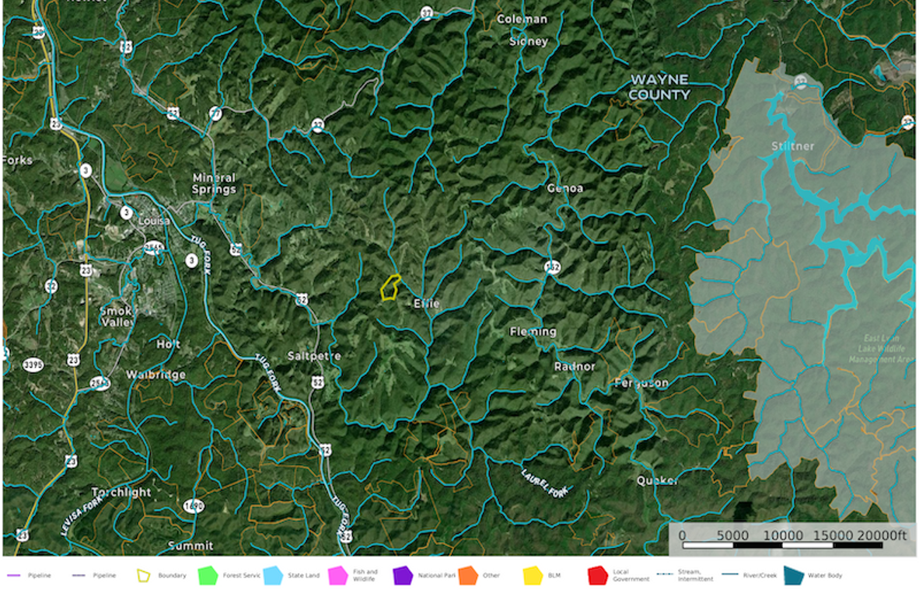Toggle the purple Pipeline layer
The image size is (919, 600).
click(x=14, y=575)
